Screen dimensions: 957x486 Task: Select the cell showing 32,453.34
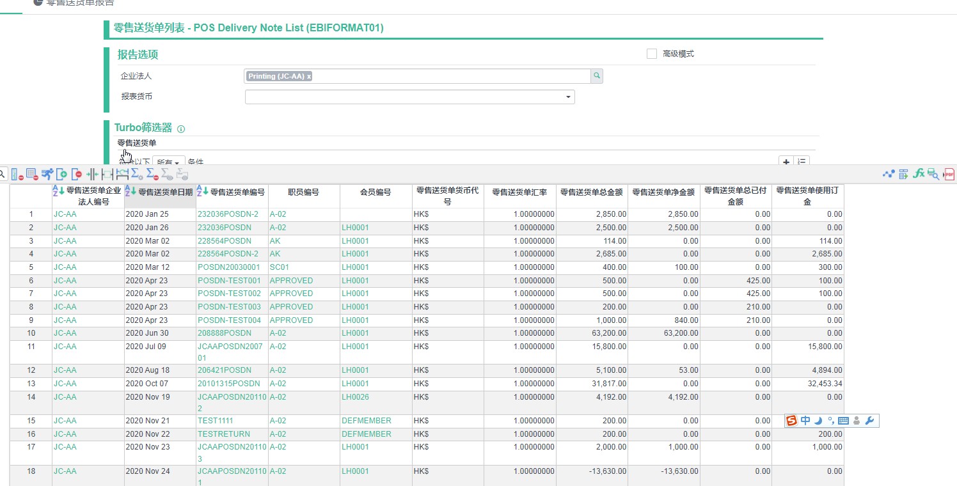(808, 384)
